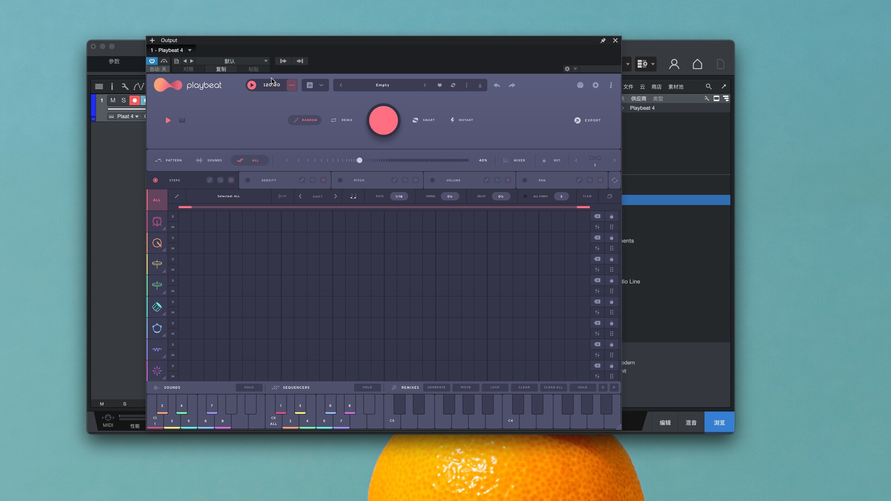This screenshot has height=501, width=891.
Task: Mute the kick drum track
Action: click(173, 227)
